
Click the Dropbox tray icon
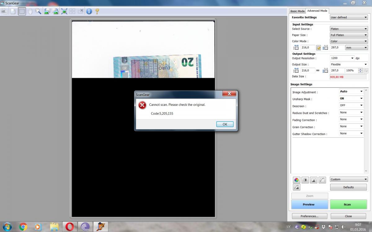(x=324, y=227)
